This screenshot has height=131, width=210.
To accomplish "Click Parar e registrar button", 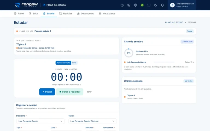I will [70, 92].
